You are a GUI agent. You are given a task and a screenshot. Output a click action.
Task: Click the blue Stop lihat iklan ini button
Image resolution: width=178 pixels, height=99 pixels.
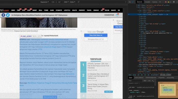96,35
